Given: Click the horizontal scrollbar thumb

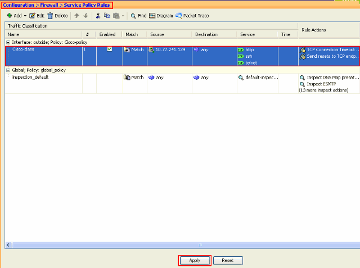Looking at the screenshot, I should (186, 245).
